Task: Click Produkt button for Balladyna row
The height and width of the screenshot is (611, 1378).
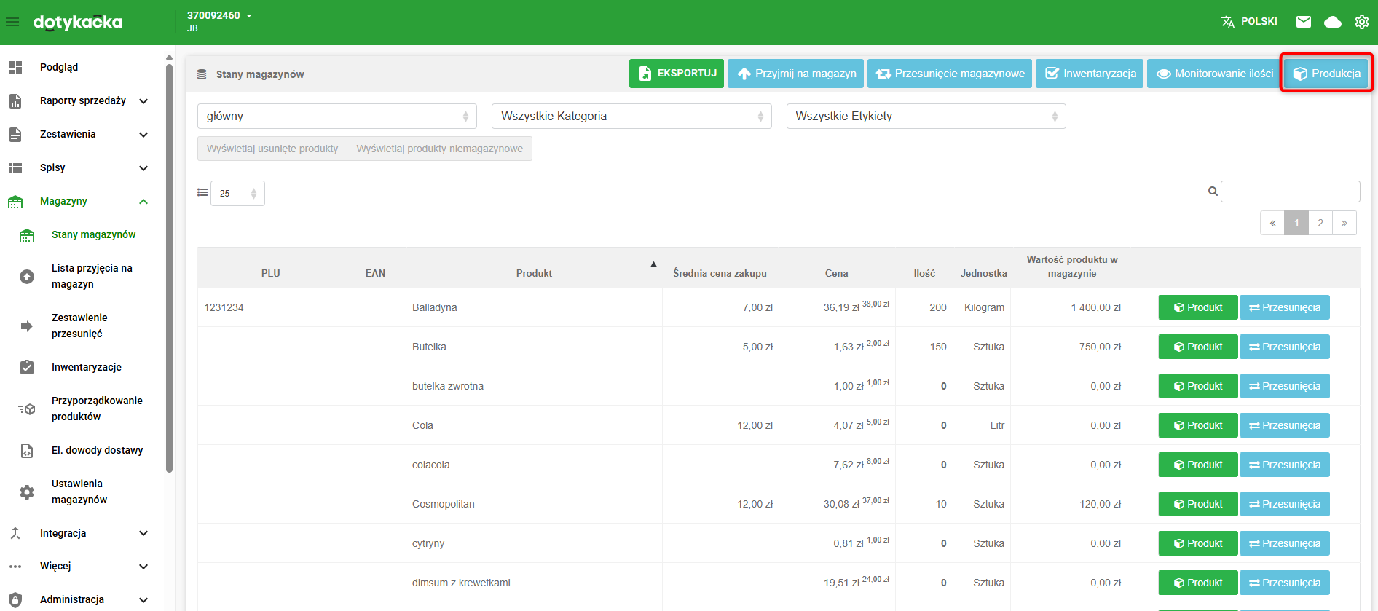Action: click(1197, 307)
